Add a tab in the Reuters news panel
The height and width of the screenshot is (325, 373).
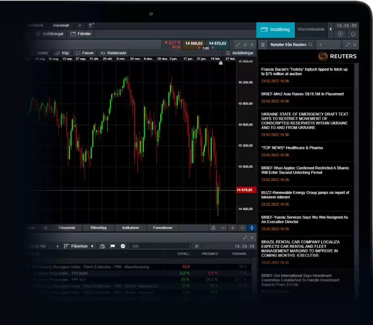321,45
